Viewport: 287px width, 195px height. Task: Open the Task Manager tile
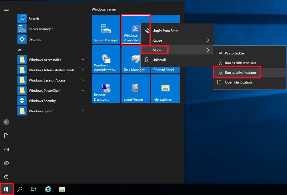[135, 59]
